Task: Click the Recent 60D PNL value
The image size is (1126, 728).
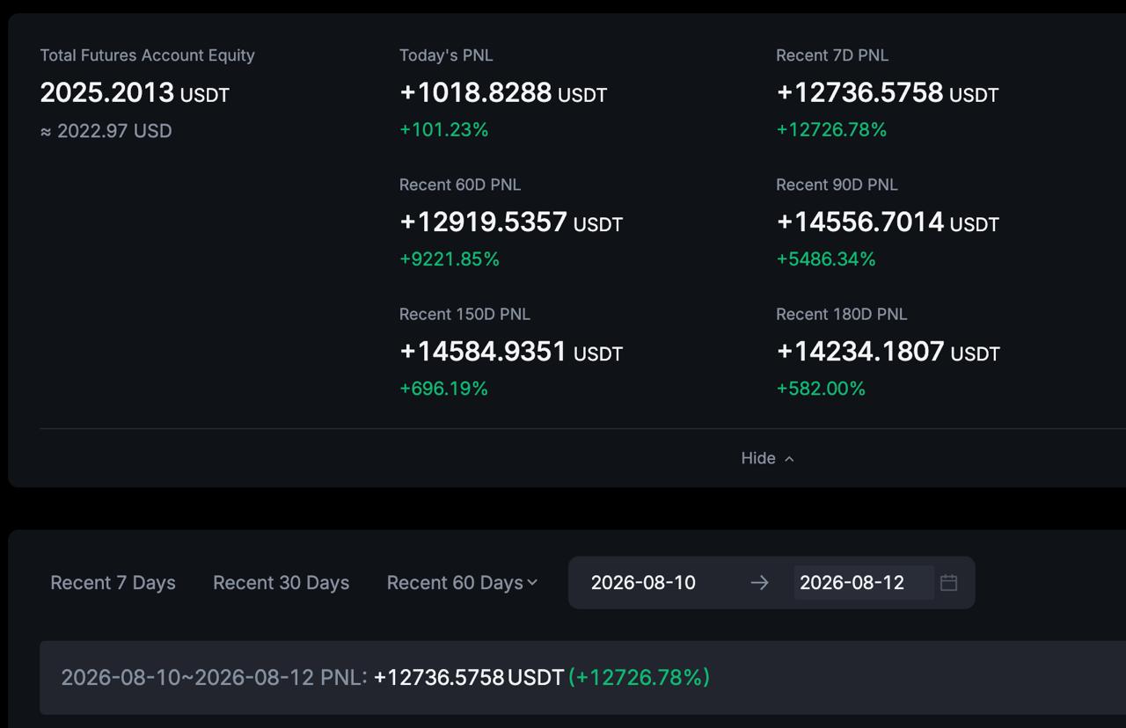Action: pyautogui.click(x=511, y=222)
